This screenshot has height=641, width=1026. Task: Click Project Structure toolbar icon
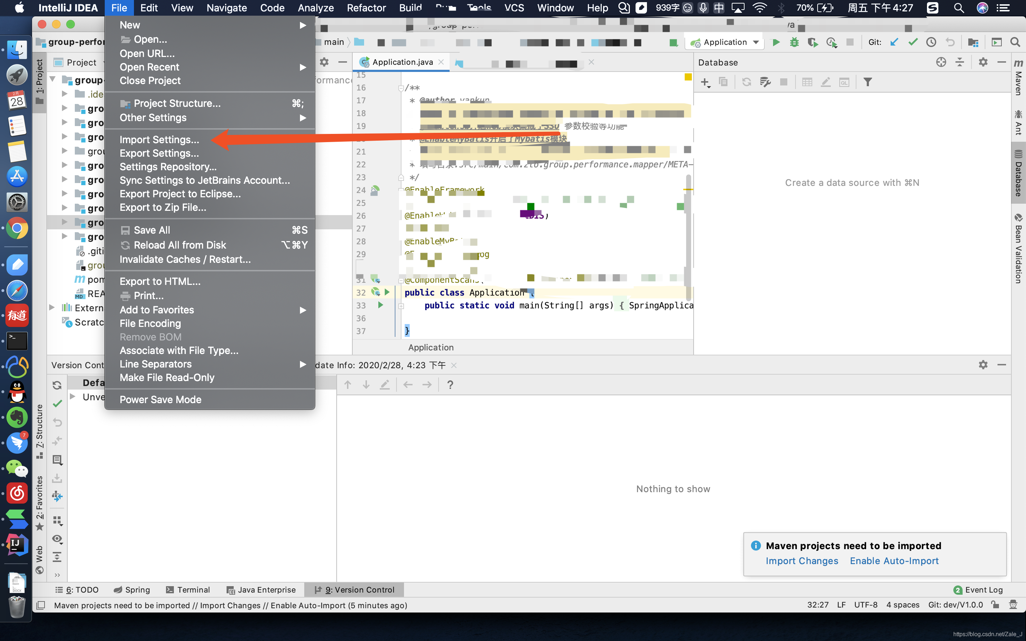pyautogui.click(x=973, y=42)
